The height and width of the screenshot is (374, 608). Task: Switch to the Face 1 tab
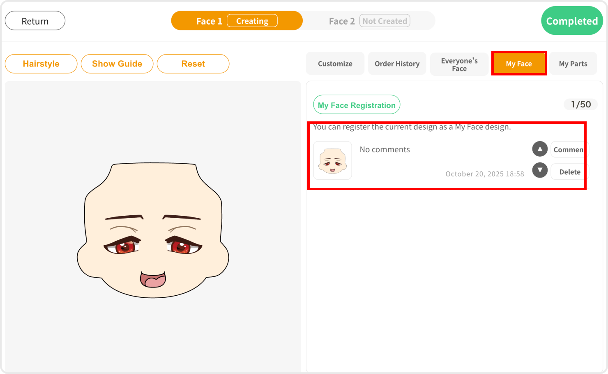click(x=209, y=21)
